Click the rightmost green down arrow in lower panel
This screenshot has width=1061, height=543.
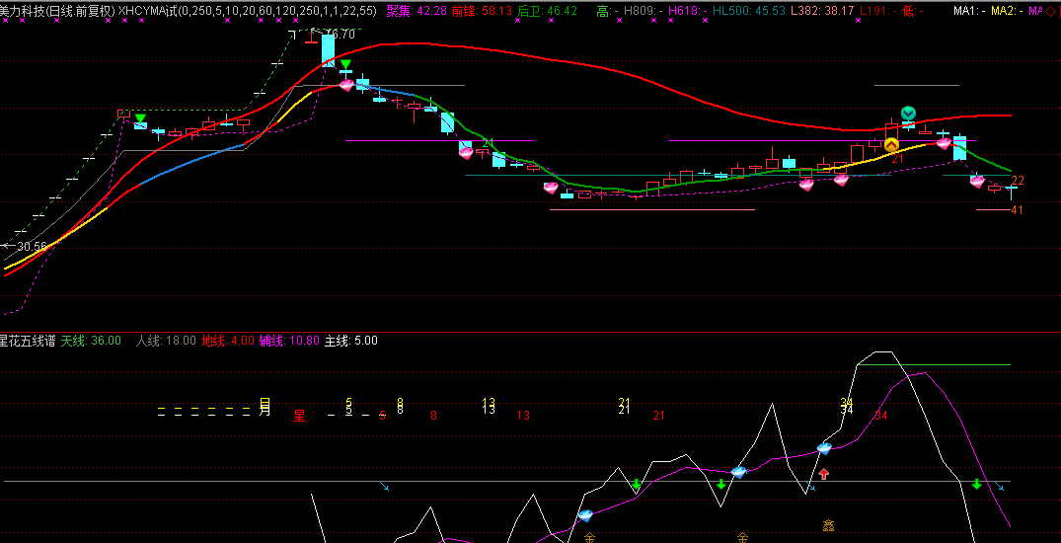point(977,484)
